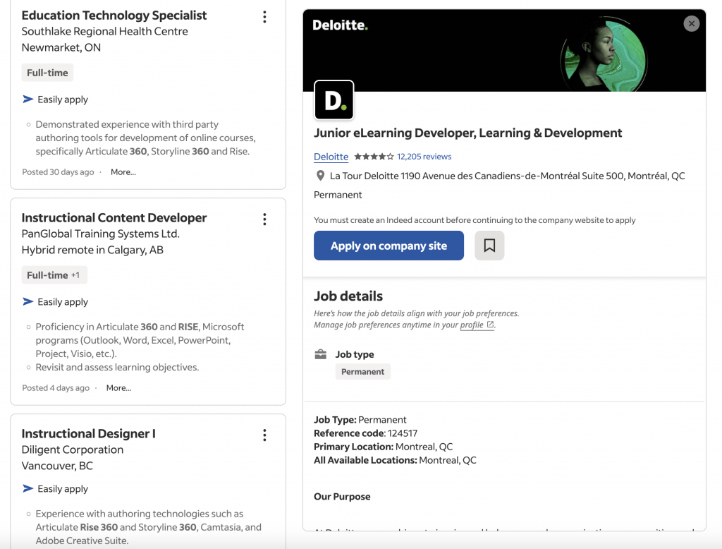Click Full-time tag on Southlake job
The image size is (722, 549).
pos(47,73)
